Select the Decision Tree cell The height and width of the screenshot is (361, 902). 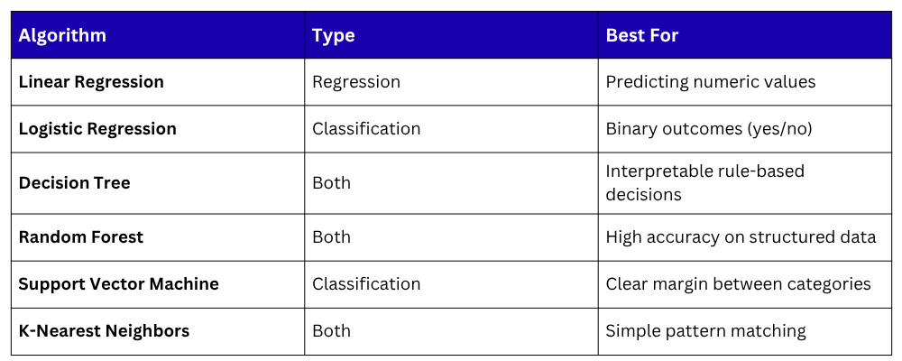point(75,183)
